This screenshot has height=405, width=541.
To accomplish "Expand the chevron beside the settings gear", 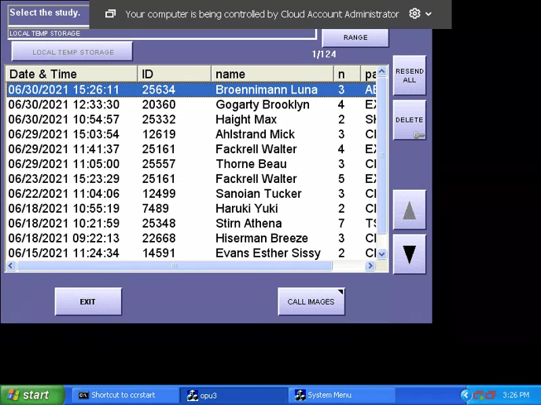I will tap(429, 14).
